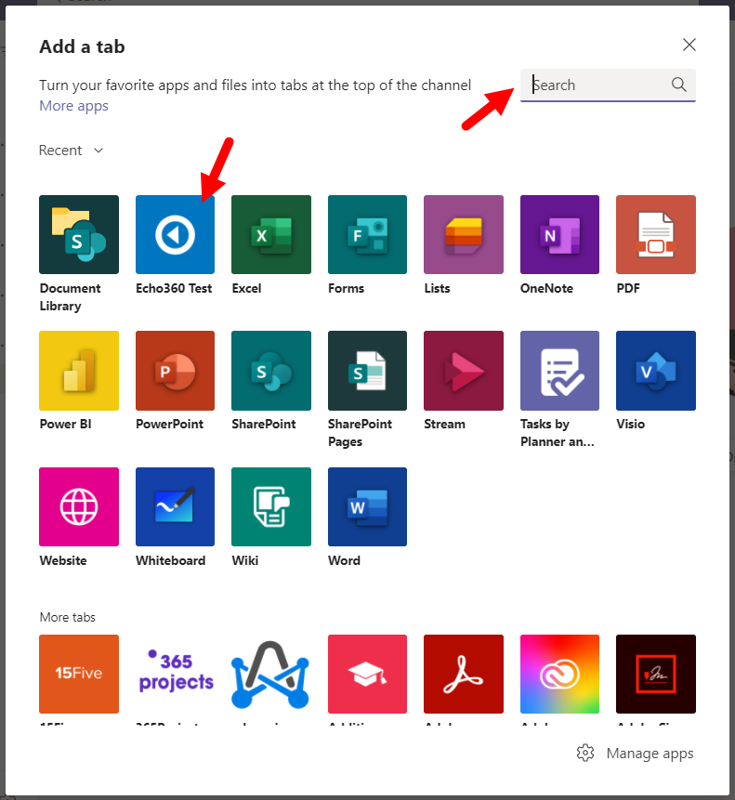Close the Add a tab dialog
The height and width of the screenshot is (800, 735).
pos(689,45)
